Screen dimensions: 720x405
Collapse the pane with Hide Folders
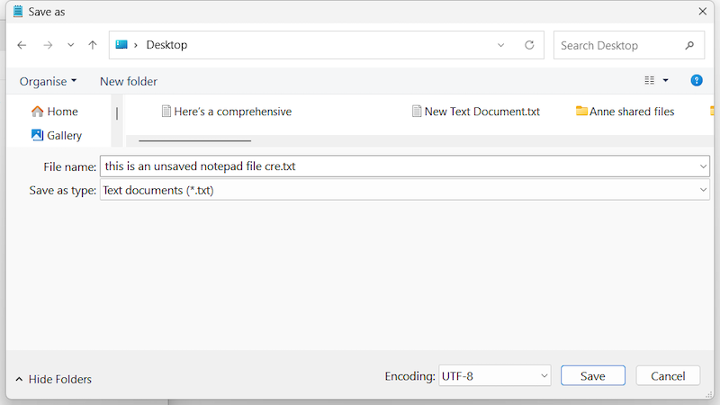pyautogui.click(x=53, y=379)
